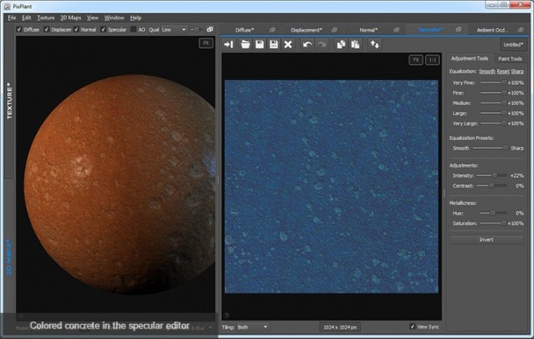Viewport: 534px width, 339px height.
Task: Click the paste clipboard icon
Action: [x=355, y=44]
